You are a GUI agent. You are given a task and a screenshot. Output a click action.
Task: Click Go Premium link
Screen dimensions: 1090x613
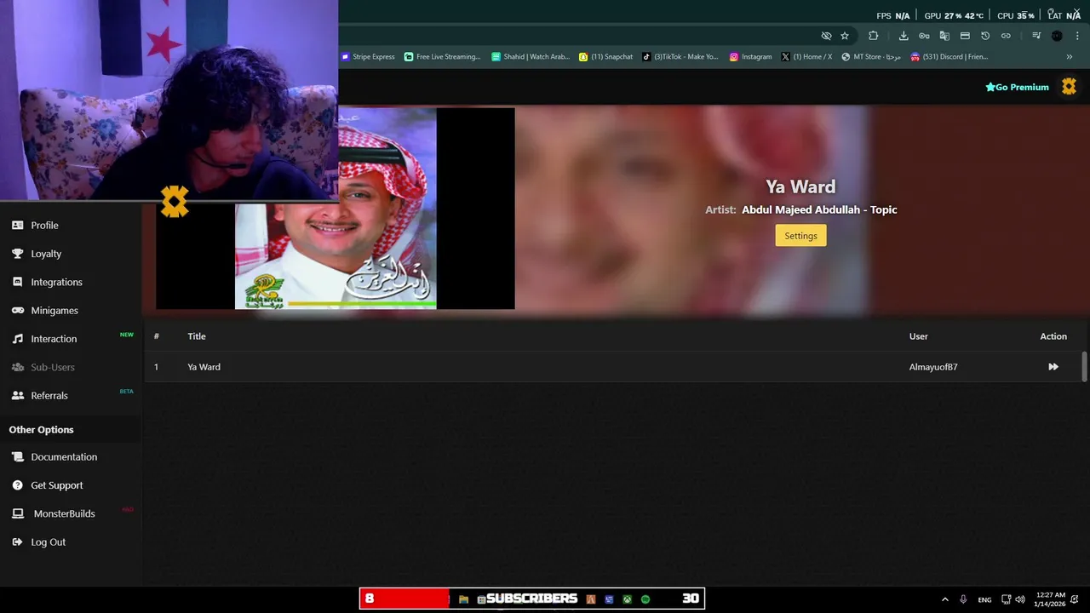(1017, 87)
